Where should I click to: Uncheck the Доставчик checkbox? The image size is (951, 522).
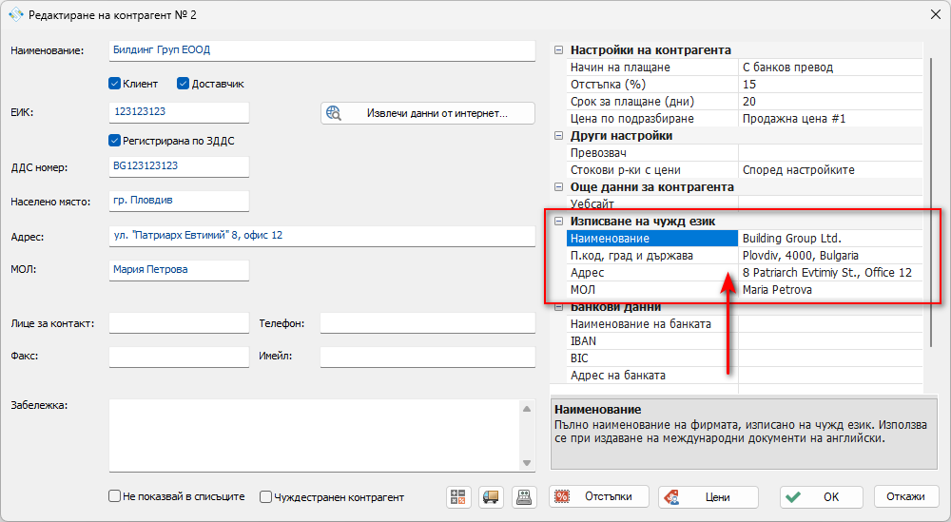point(184,84)
